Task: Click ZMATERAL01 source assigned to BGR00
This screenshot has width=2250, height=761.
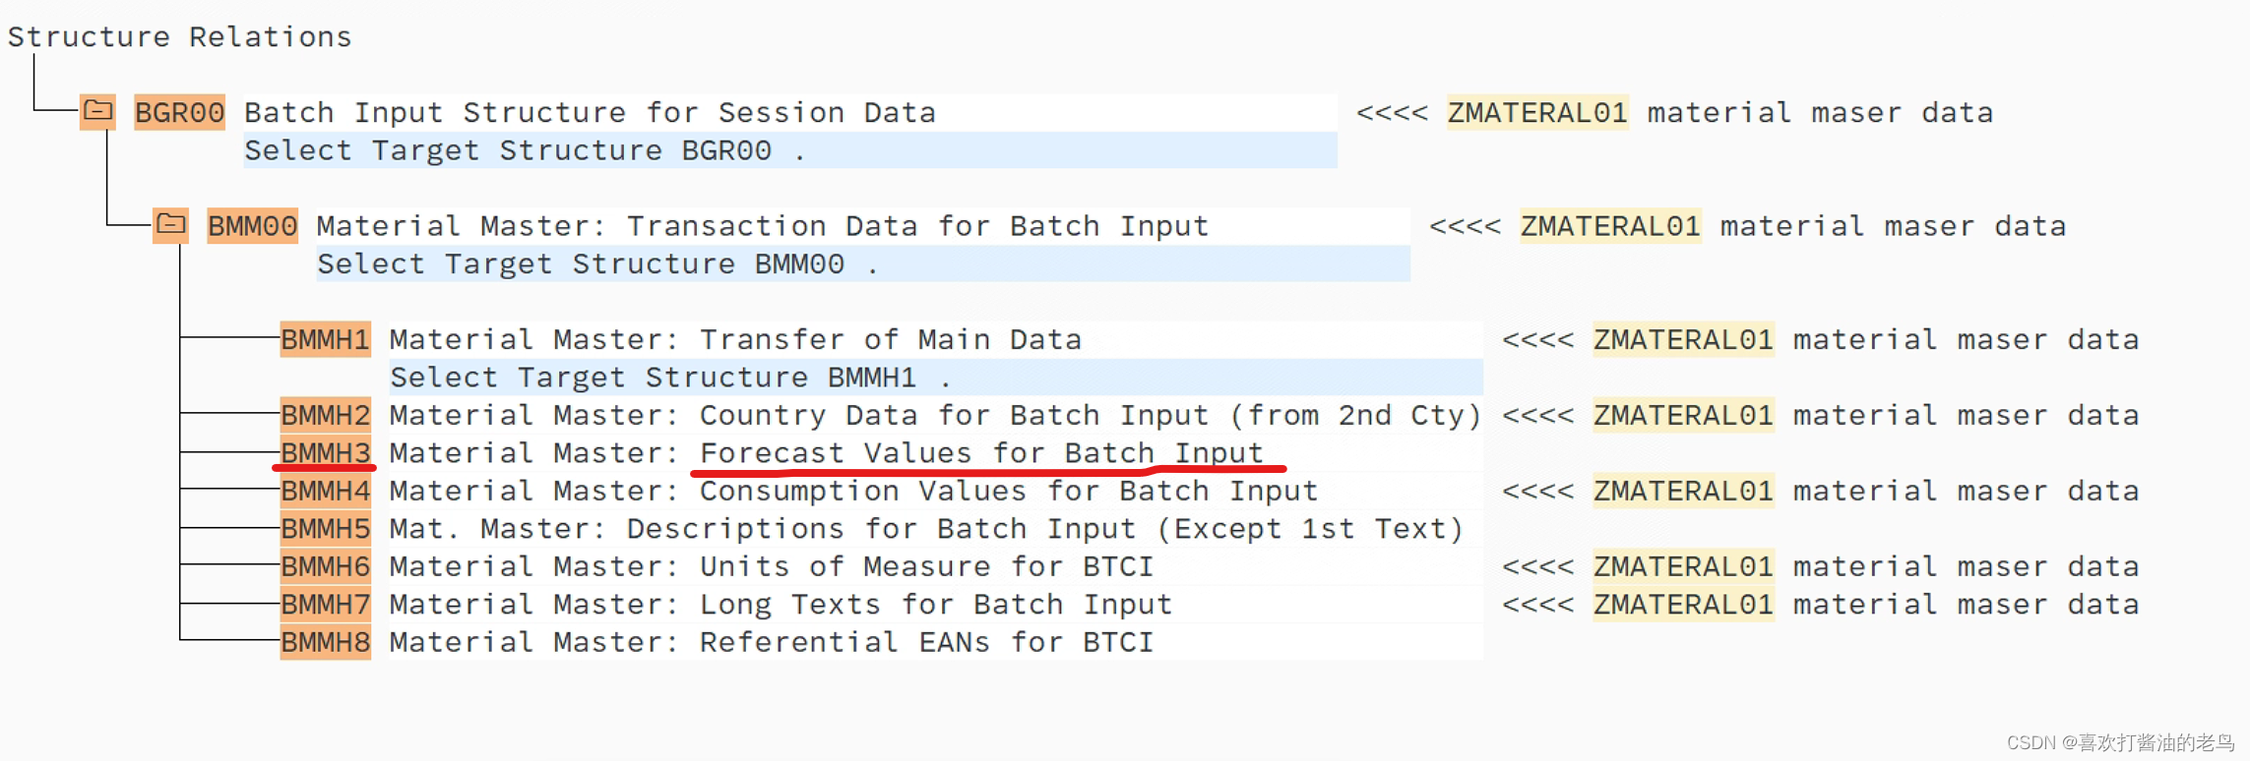Action: [x=1536, y=112]
